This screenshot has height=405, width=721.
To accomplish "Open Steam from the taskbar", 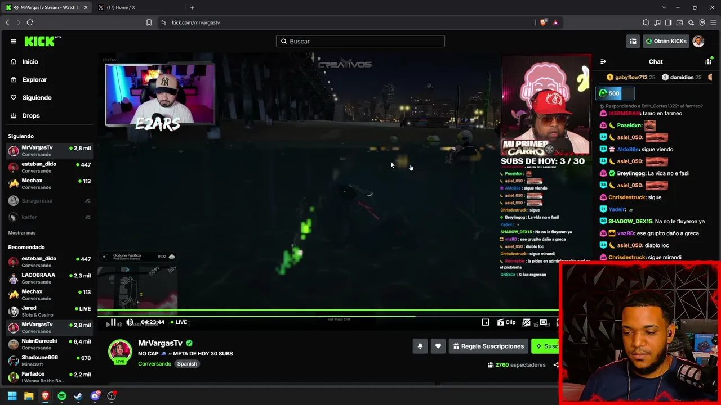I will (x=78, y=396).
